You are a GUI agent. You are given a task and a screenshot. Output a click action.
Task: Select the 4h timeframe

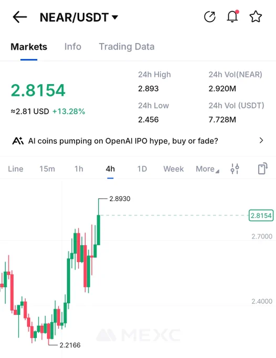tap(110, 169)
